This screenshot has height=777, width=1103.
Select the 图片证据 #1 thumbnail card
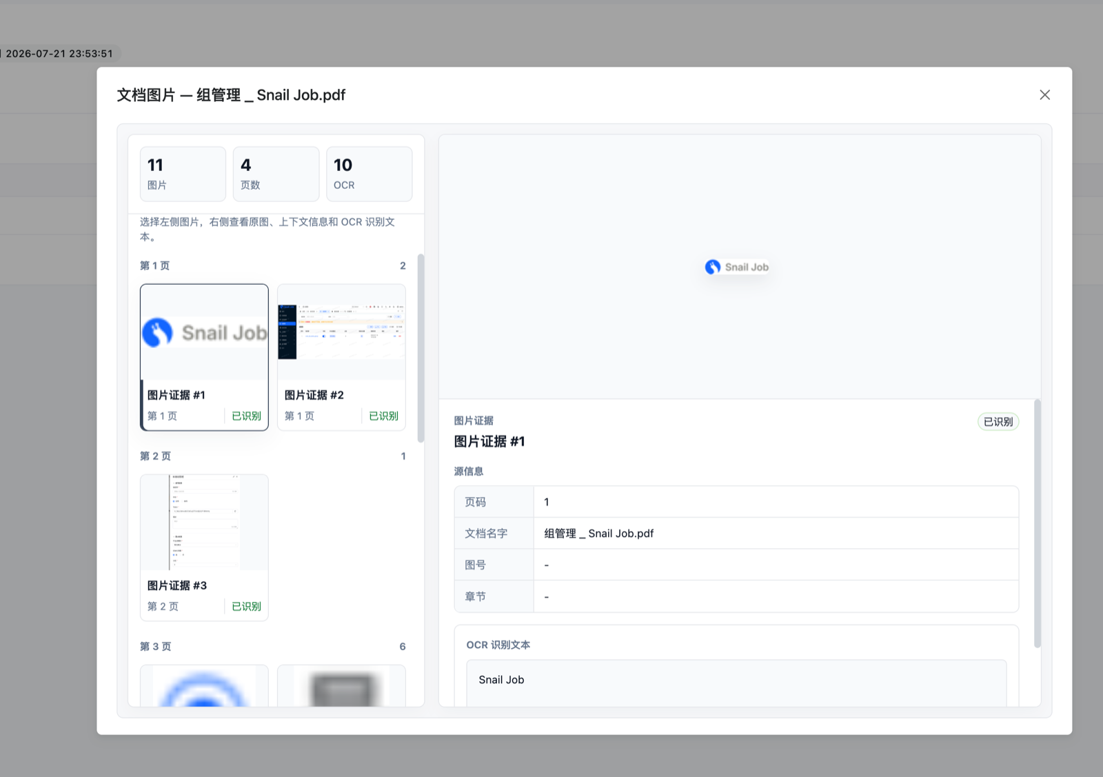point(204,357)
